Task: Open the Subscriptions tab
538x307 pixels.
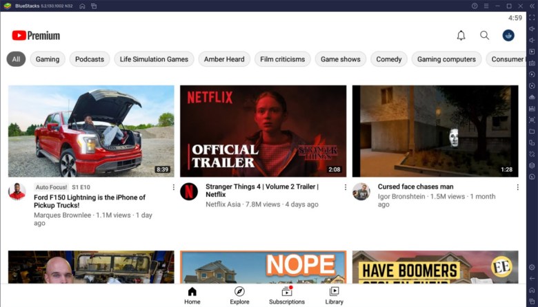Action: 287,296
